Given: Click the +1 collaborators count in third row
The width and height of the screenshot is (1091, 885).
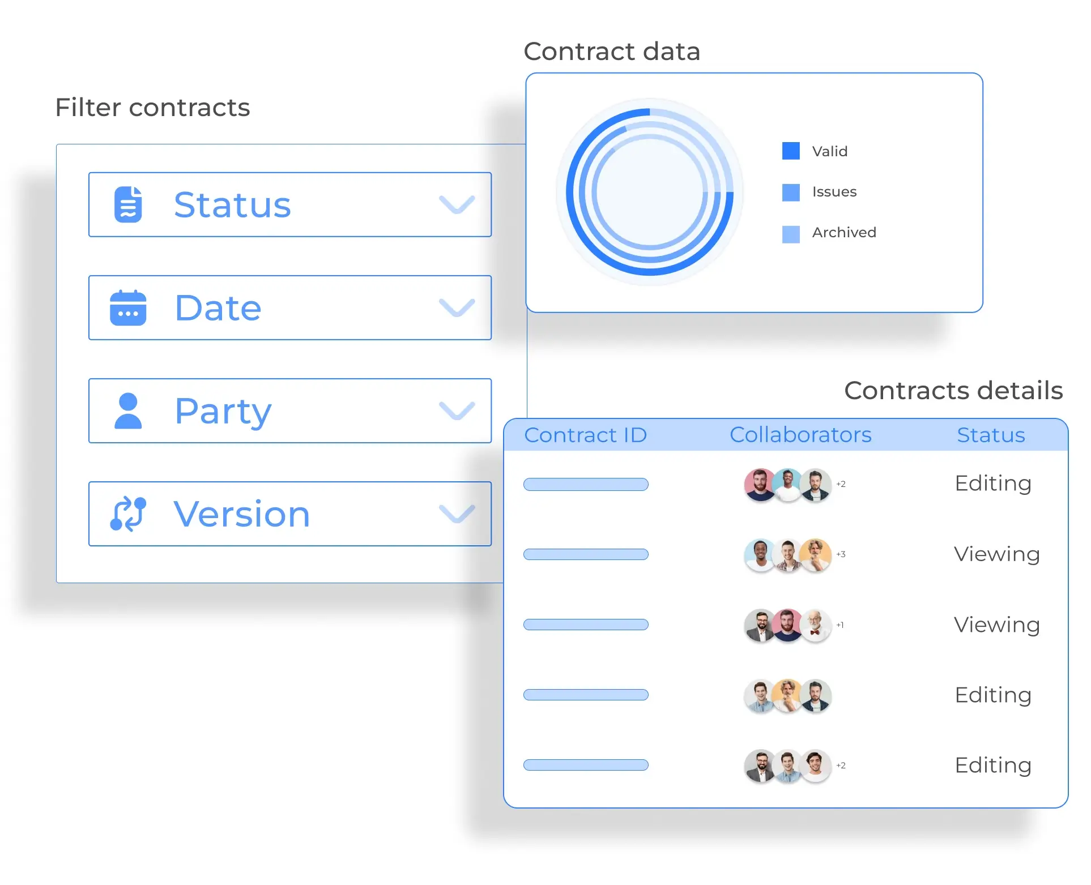Looking at the screenshot, I should [x=840, y=625].
